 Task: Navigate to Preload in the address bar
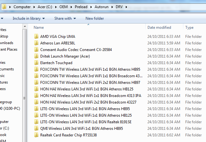[81, 7]
